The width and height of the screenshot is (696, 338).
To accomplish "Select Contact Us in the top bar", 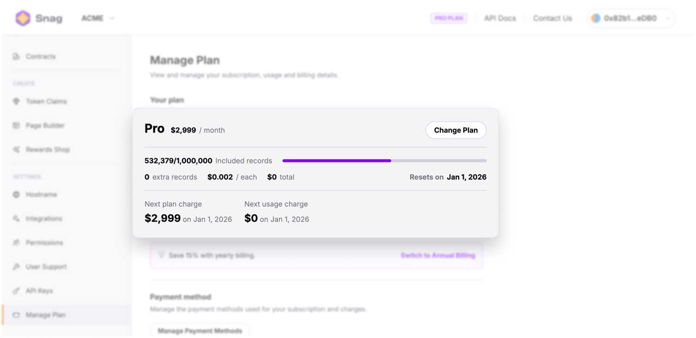I will click(552, 18).
